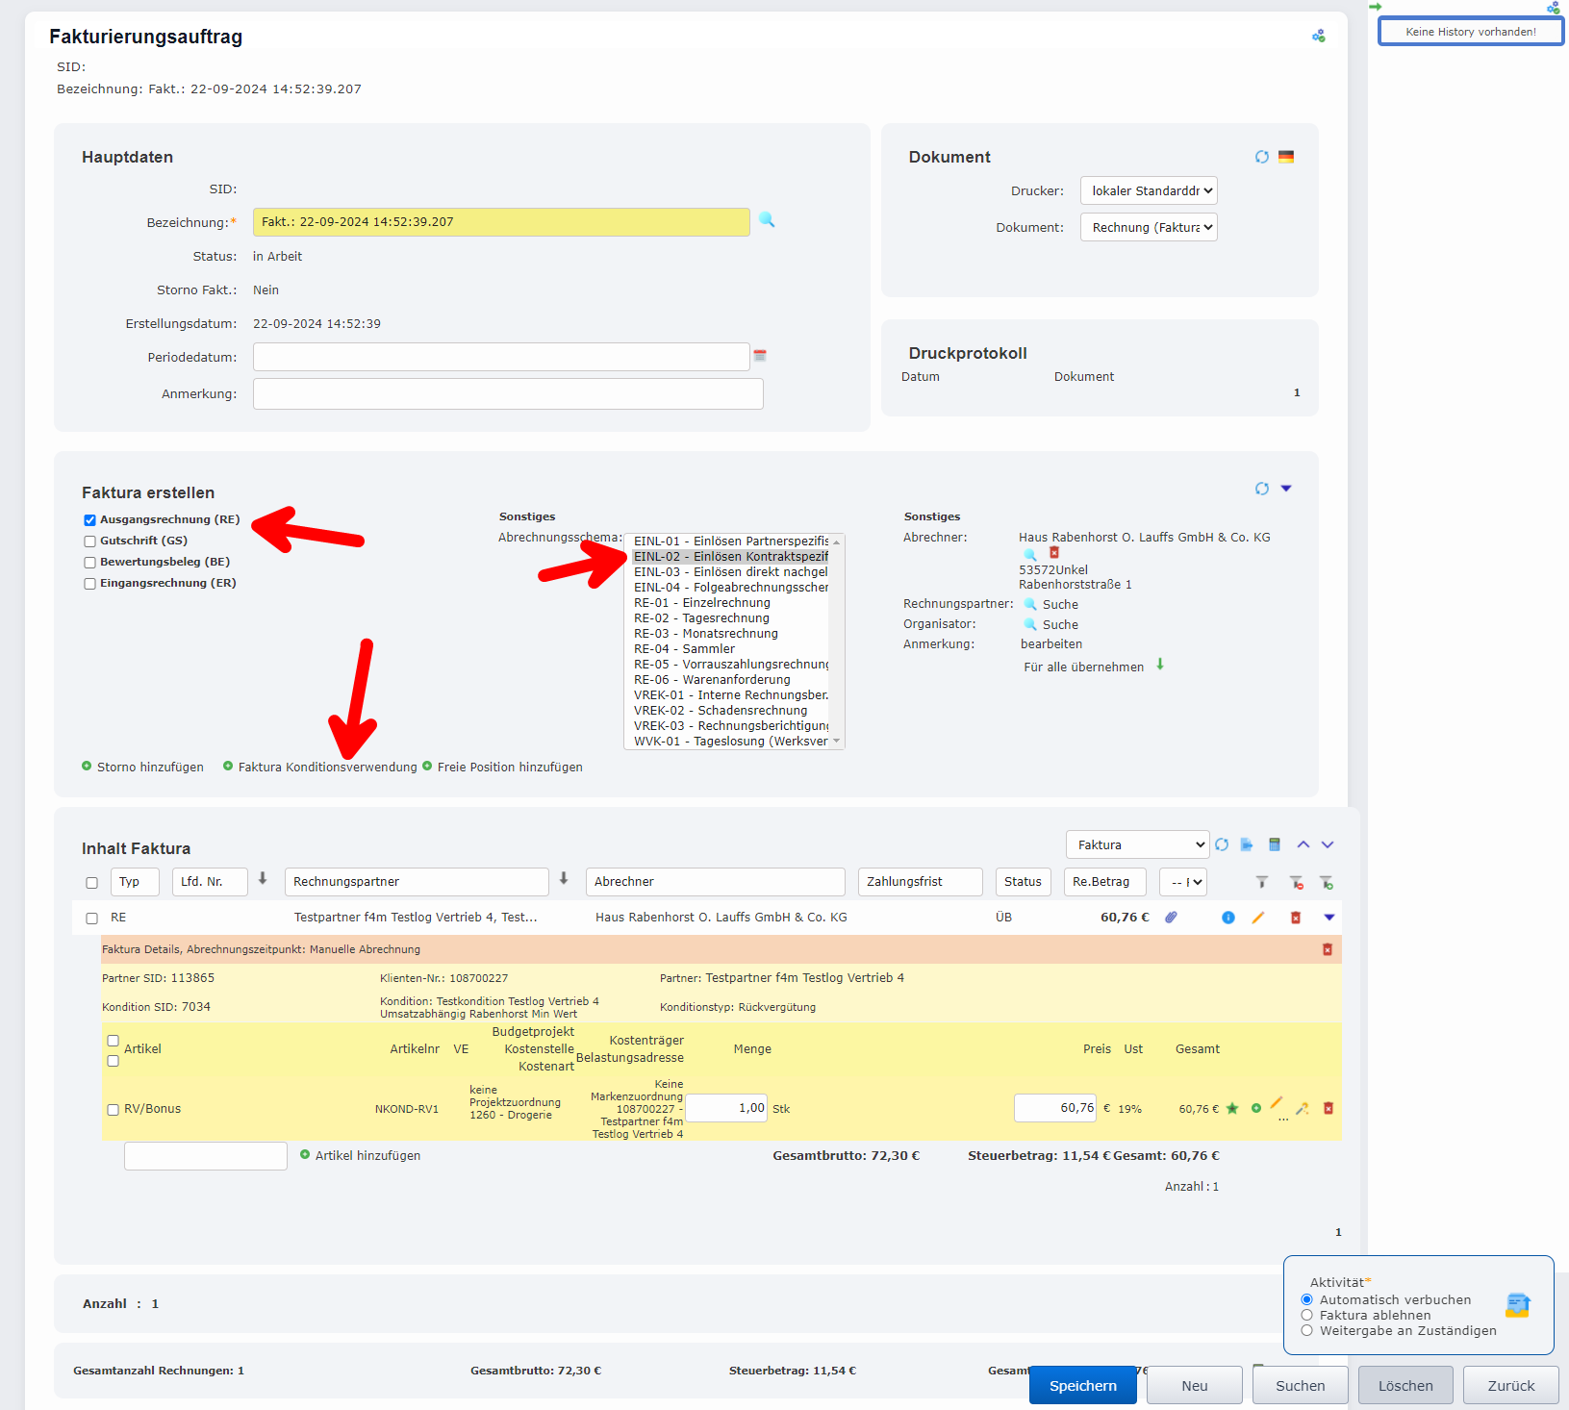
Task: Uncheck the Ausgangsrechnung (RE) checkbox
Action: [x=89, y=519]
